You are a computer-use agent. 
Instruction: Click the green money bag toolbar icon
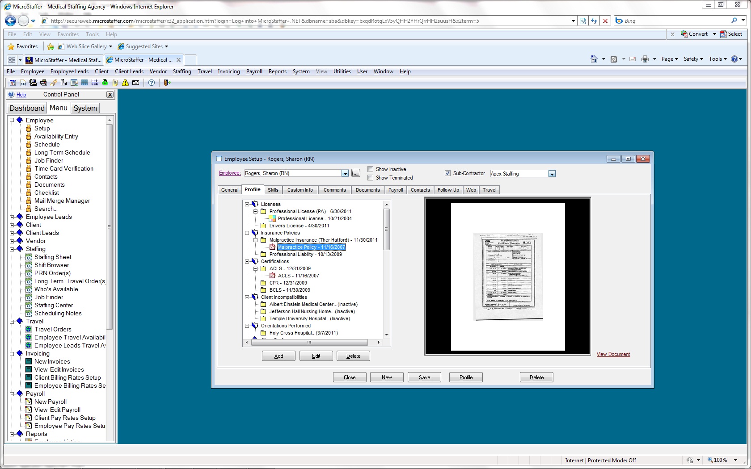[105, 83]
